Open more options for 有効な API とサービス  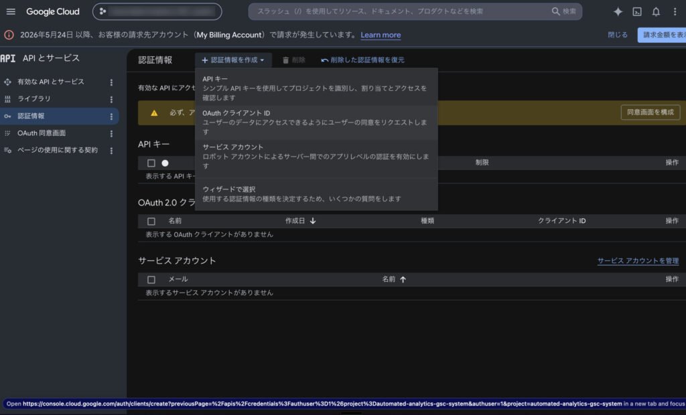click(x=111, y=82)
